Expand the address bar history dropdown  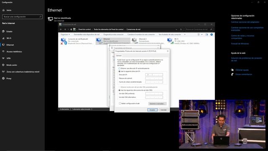176,29
